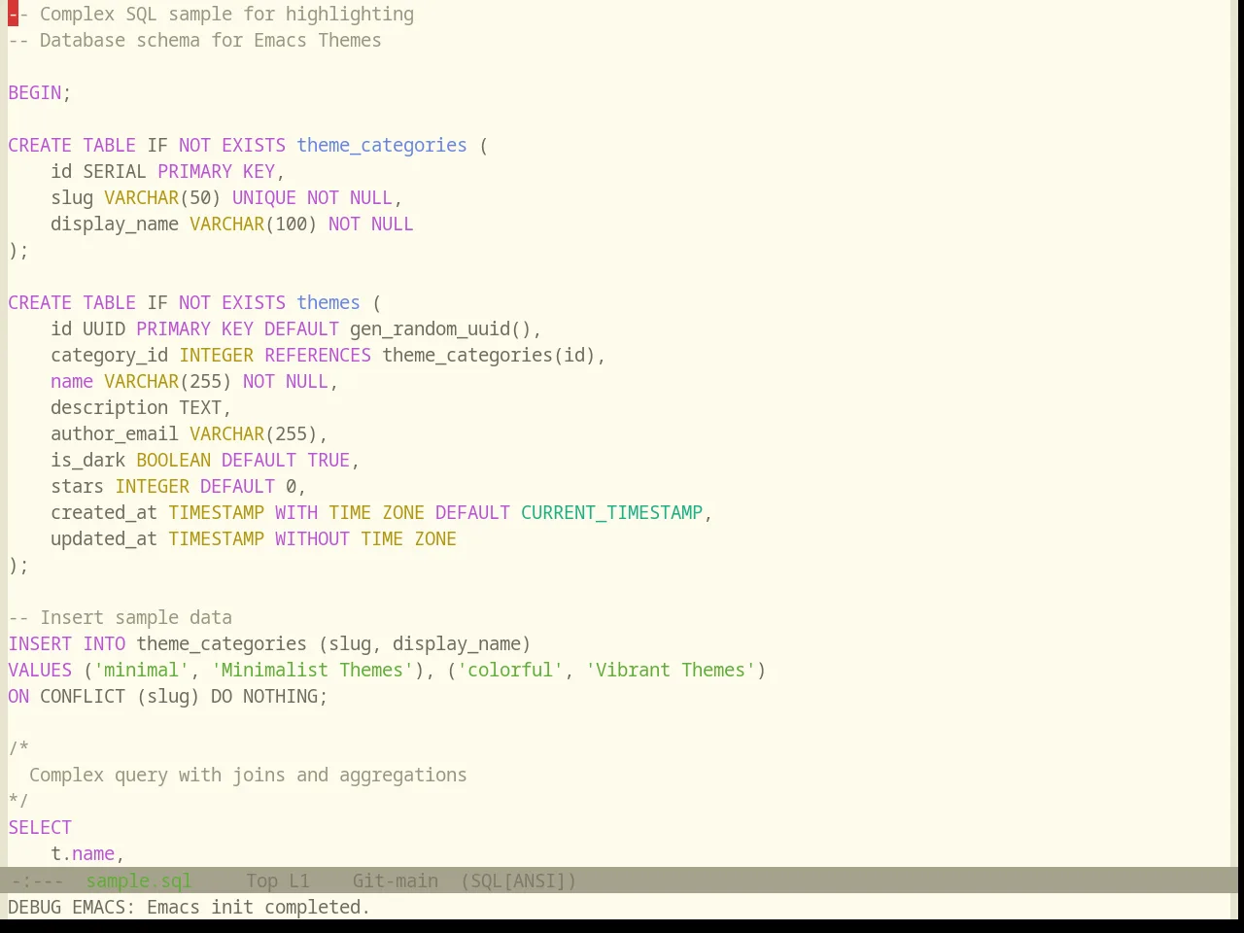Viewport: 1244px width, 933px height.
Task: Click the red cursor at buffer start
Action: pos(13,14)
